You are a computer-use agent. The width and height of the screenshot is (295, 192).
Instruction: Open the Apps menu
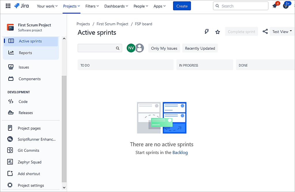(159, 6)
